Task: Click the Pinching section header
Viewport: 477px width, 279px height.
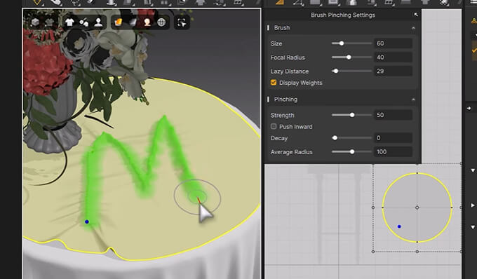Action: tap(342, 100)
